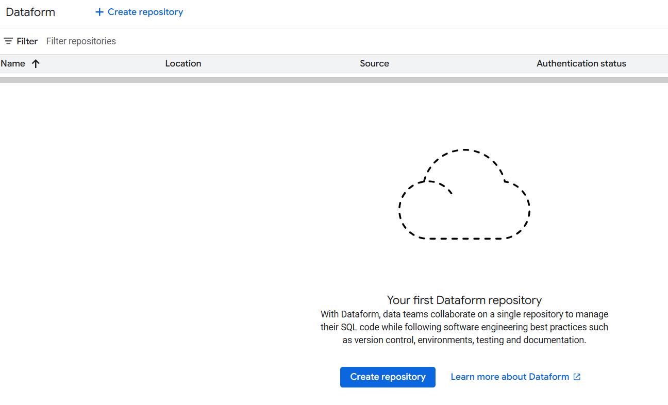Click the sort arrow next to Name
The height and width of the screenshot is (405, 668).
[x=36, y=64]
